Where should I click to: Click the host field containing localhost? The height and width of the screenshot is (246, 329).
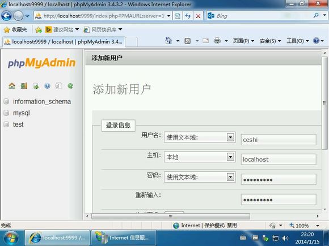pos(279,159)
